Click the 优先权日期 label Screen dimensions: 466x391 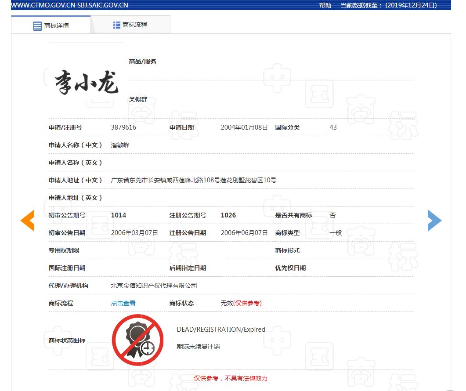point(290,268)
